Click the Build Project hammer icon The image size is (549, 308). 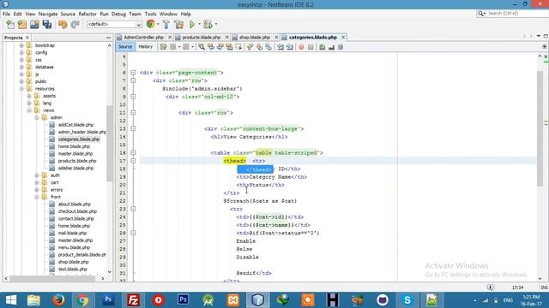166,24
